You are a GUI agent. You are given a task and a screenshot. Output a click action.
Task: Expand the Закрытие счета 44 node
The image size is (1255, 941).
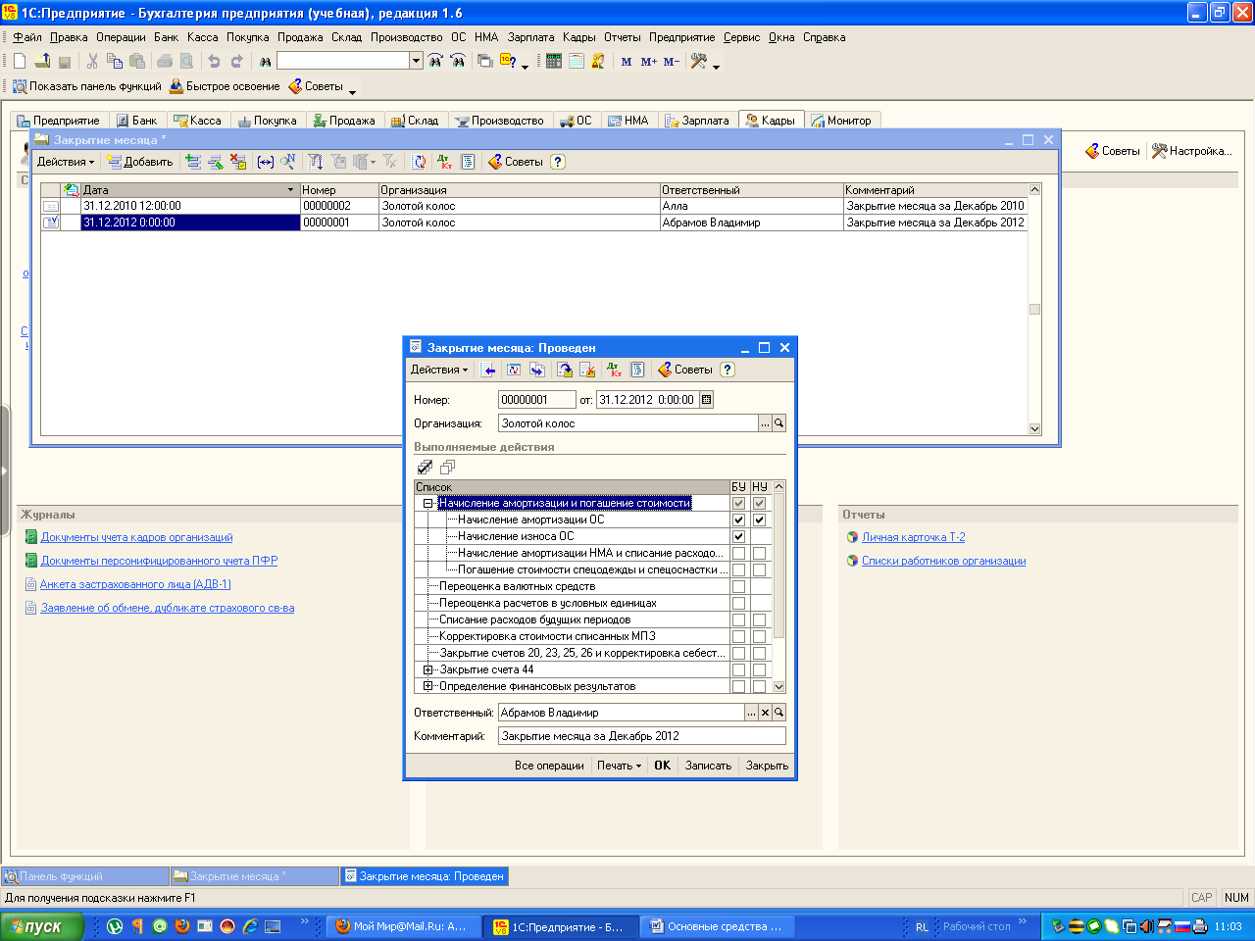tap(427, 669)
